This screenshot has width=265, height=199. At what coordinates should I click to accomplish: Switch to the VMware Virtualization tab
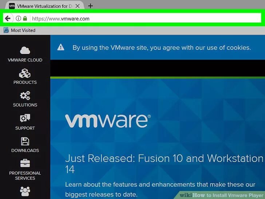click(45, 6)
